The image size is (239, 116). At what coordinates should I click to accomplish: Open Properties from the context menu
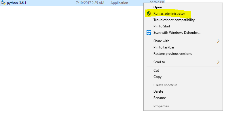tap(161, 106)
